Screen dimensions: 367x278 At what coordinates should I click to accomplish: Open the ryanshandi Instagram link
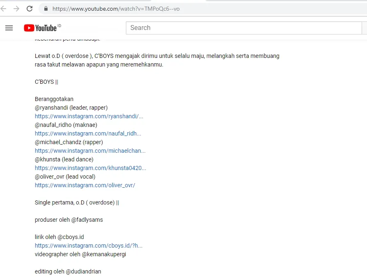point(89,116)
